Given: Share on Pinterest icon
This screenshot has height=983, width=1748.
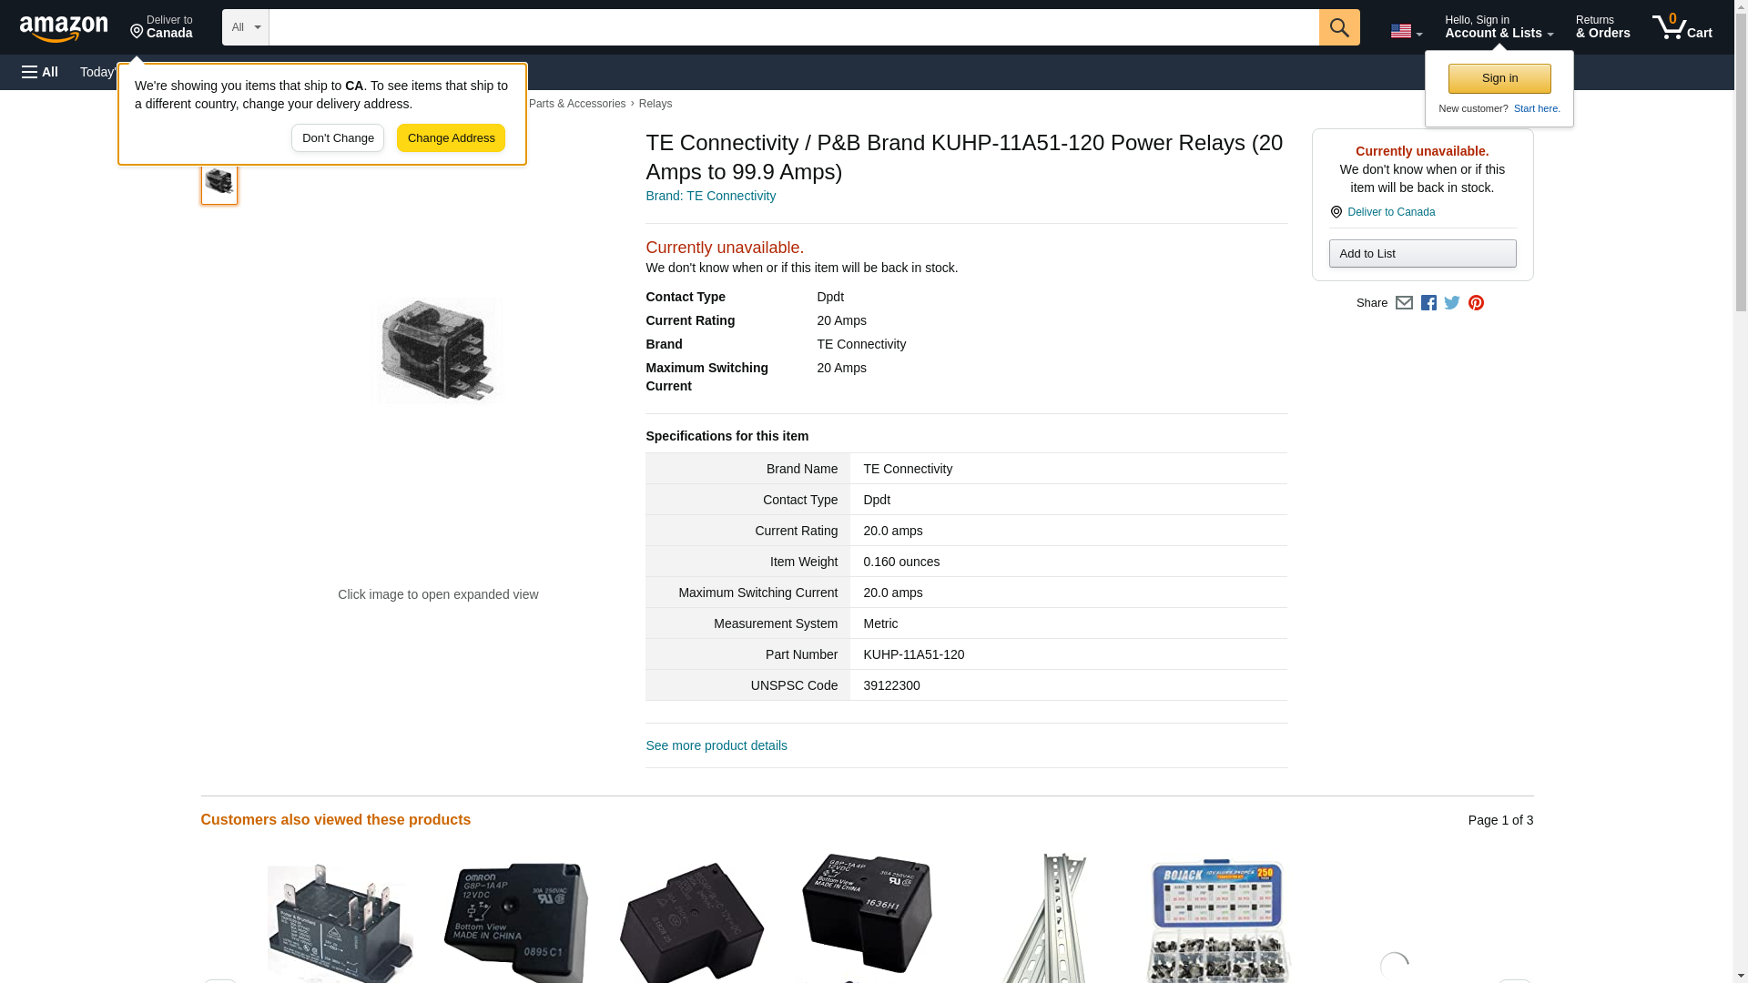Looking at the screenshot, I should pos(1476,303).
